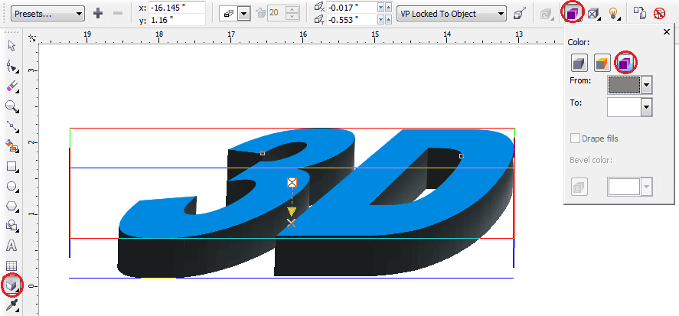This screenshot has height=316, width=679.
Task: Select the Color Eyedropper tool
Action: coord(11,306)
